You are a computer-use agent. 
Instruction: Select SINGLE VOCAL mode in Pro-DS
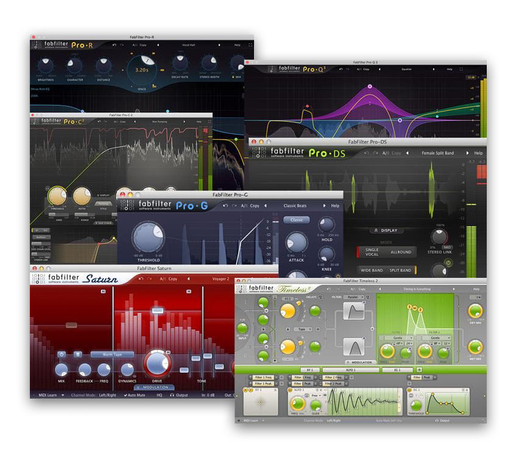pyautogui.click(x=372, y=252)
